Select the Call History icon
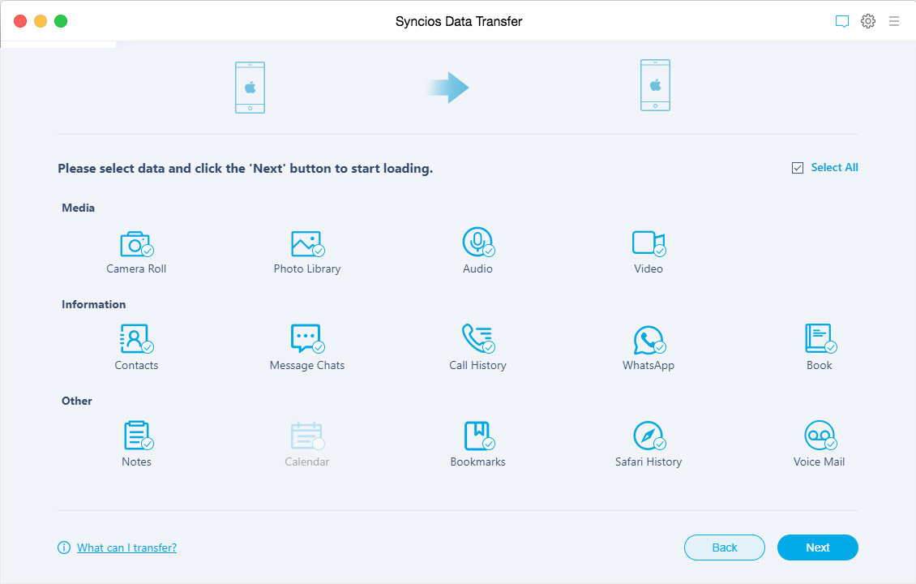 [x=478, y=338]
